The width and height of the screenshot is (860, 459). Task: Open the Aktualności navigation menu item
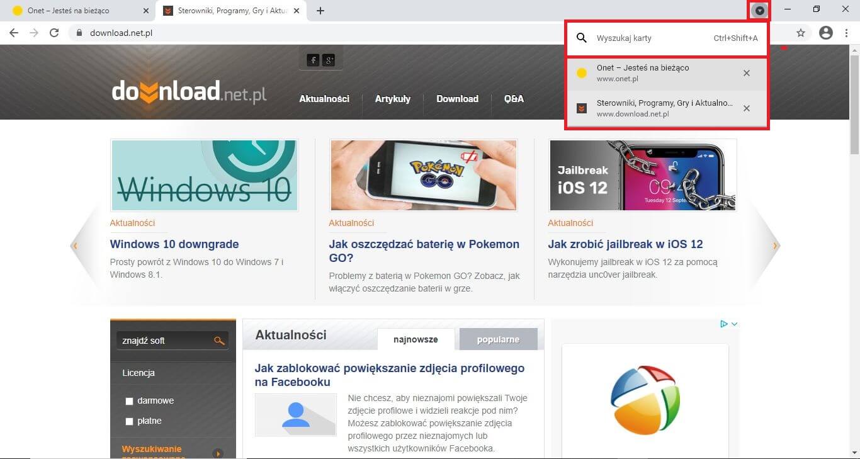pos(324,99)
